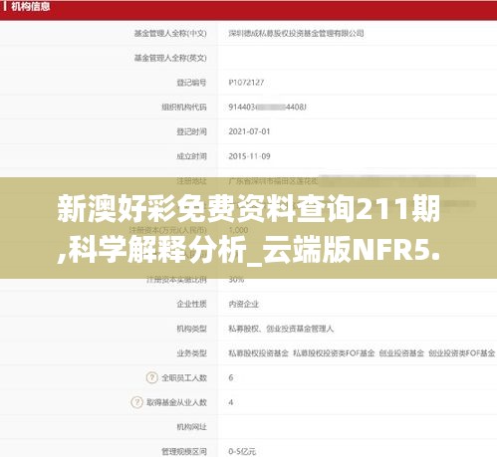Select the 内资企业 value
The image size is (497, 457).
pos(243,304)
